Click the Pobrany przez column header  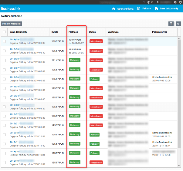click(160, 32)
